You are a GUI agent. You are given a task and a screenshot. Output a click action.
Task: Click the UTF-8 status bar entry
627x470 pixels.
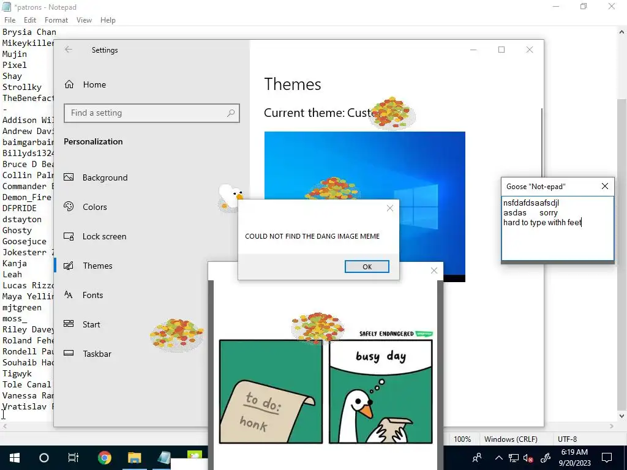(567, 439)
